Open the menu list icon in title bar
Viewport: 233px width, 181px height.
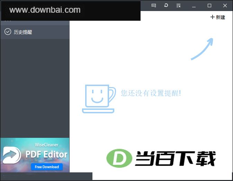(178, 6)
